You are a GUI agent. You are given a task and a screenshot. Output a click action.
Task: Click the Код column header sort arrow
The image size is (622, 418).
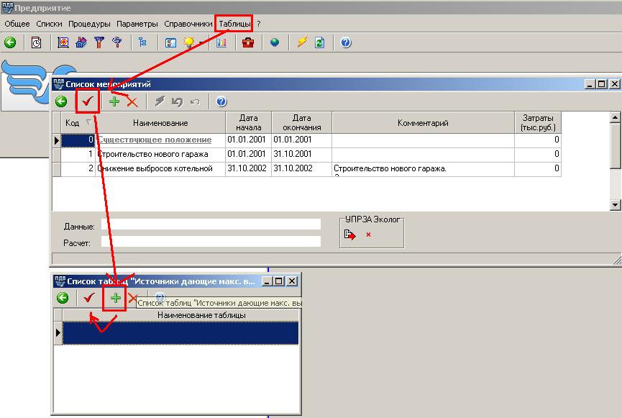pos(89,122)
